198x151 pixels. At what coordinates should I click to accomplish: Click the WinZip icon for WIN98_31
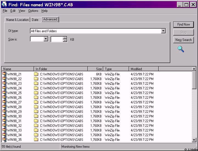(4, 121)
